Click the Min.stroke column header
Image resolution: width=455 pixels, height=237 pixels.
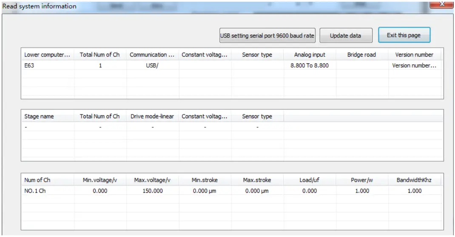[x=205, y=180]
